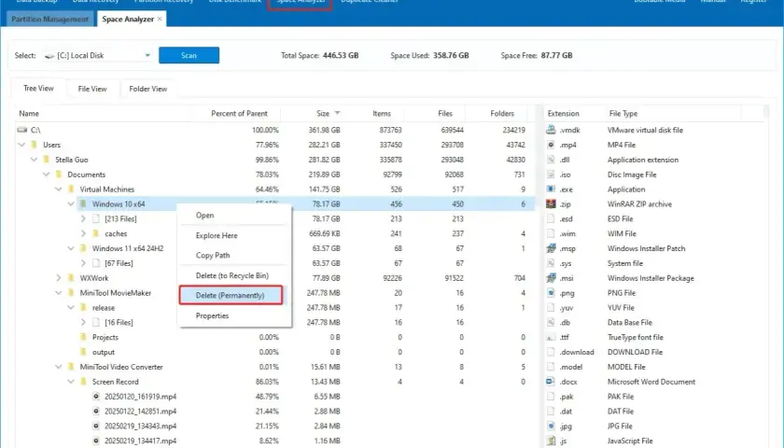The image size is (784, 448).
Task: Click the .js JavaScript File icon
Action: coord(551,441)
